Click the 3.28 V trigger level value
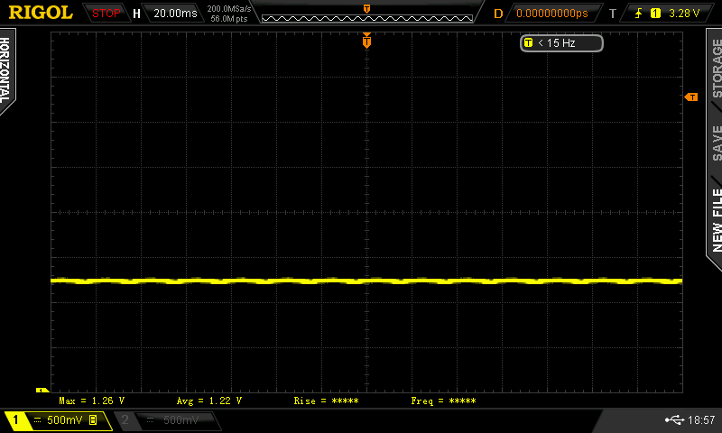The height and width of the screenshot is (433, 722). click(684, 14)
